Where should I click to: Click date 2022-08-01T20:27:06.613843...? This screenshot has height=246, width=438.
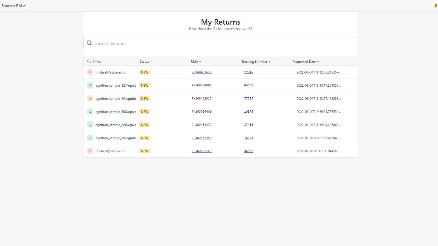(319, 138)
